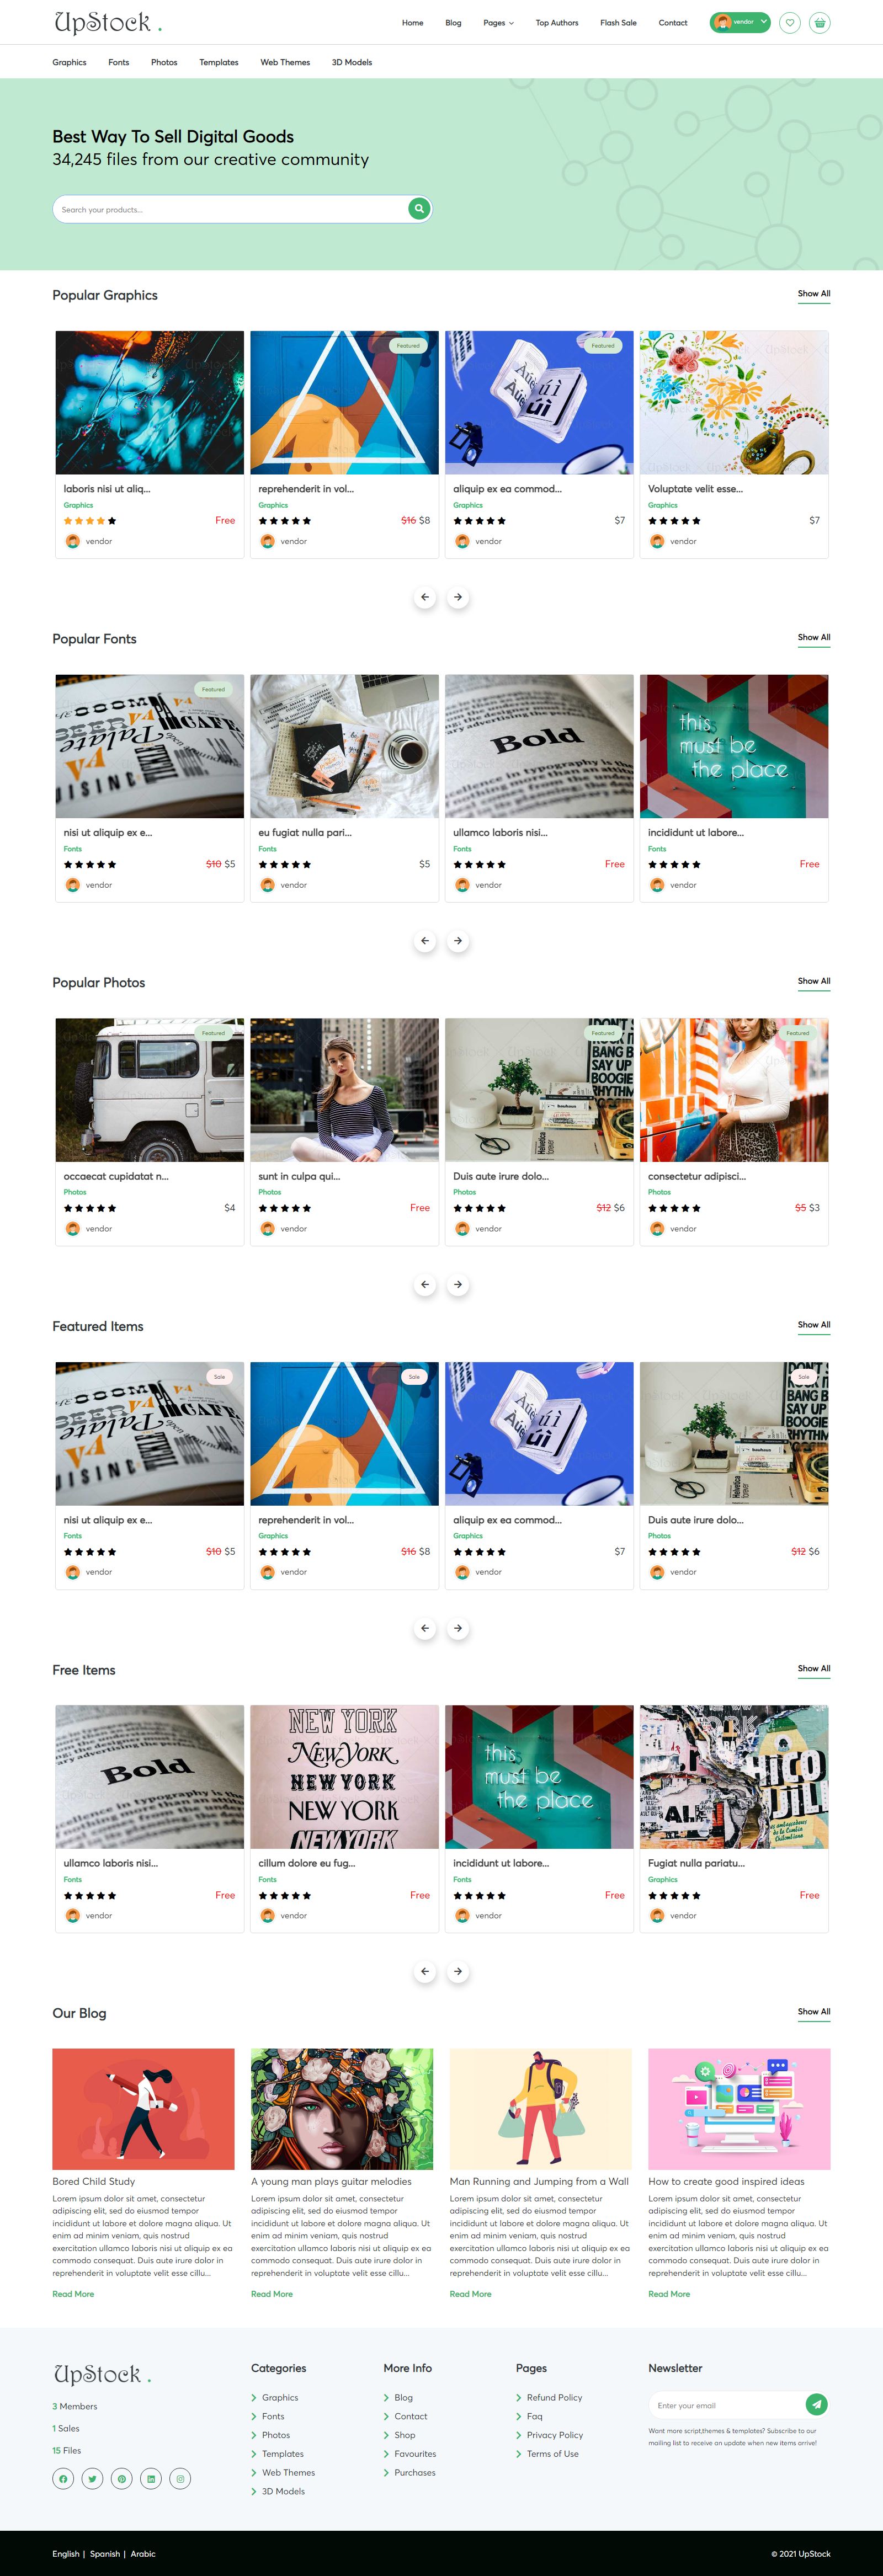Open Flash Sale menu item
The height and width of the screenshot is (2576, 883).
pos(618,23)
